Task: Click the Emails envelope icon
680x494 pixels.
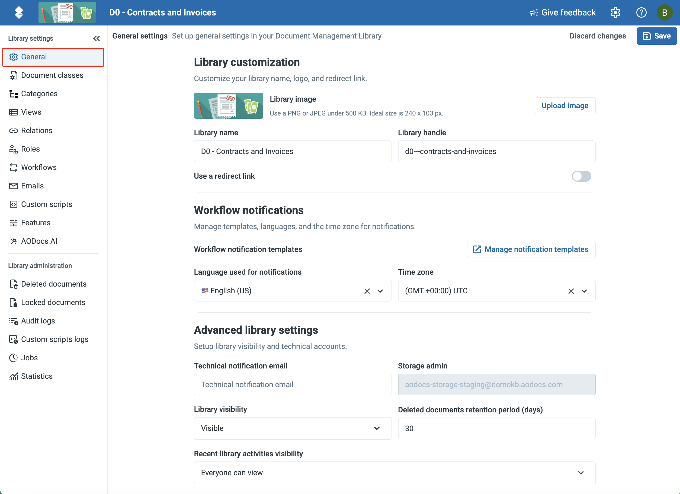Action: tap(14, 186)
